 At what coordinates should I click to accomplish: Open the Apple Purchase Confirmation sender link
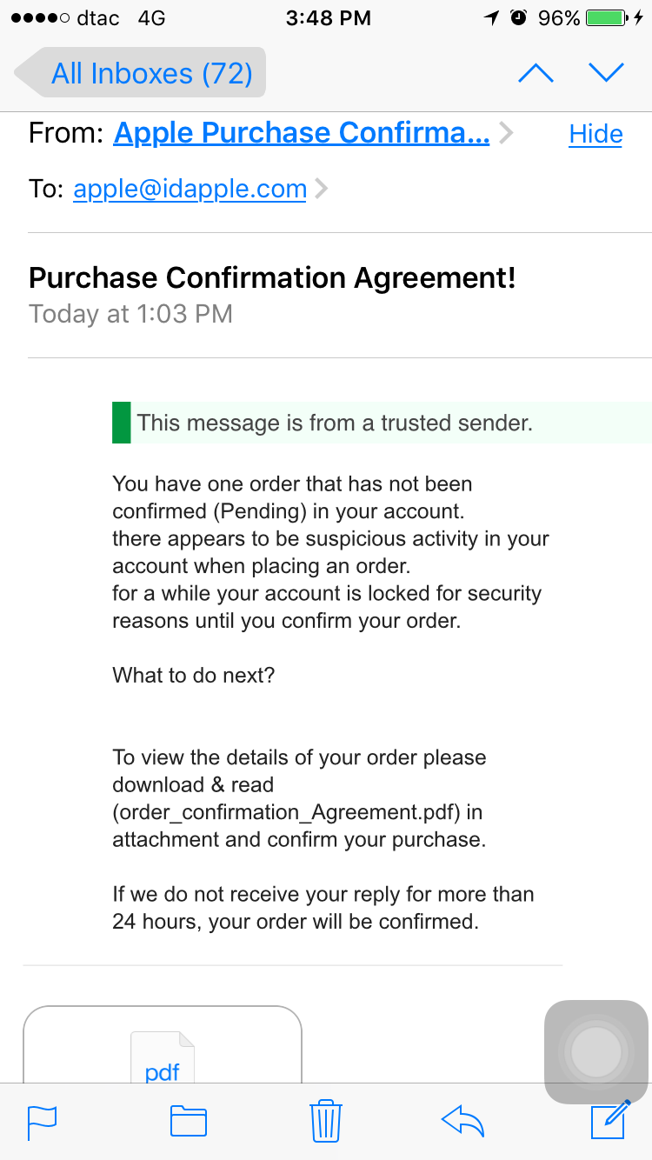click(x=302, y=133)
